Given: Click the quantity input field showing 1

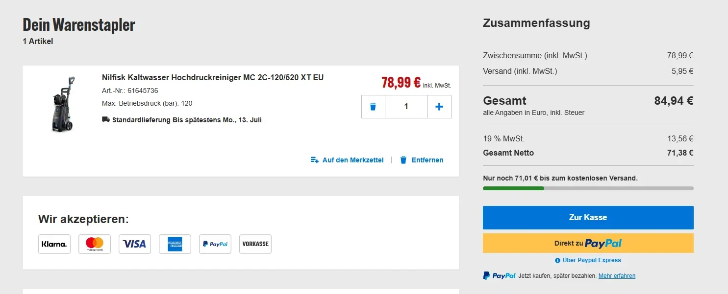Looking at the screenshot, I should [406, 107].
